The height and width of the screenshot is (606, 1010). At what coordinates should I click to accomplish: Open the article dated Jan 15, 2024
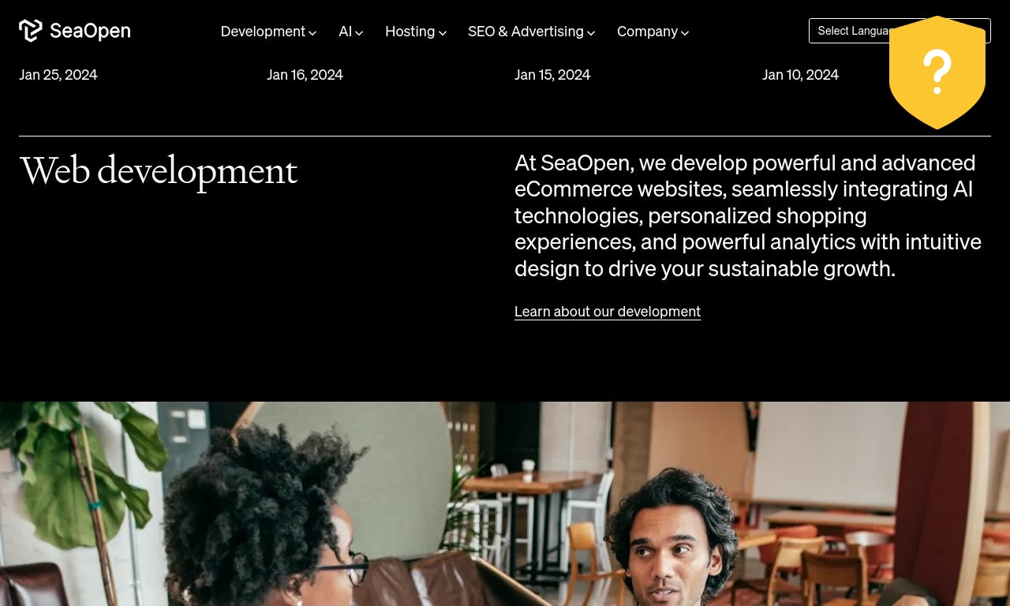click(x=552, y=74)
